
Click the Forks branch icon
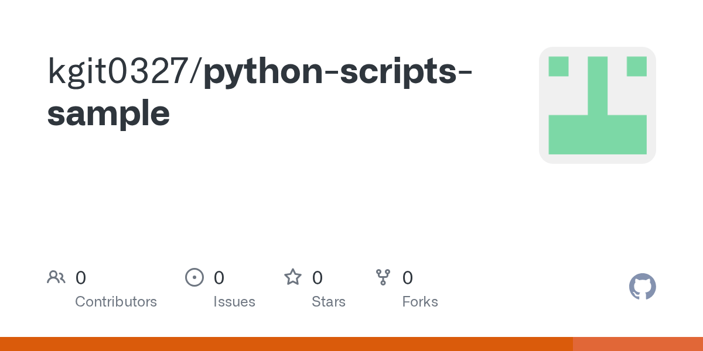383,277
